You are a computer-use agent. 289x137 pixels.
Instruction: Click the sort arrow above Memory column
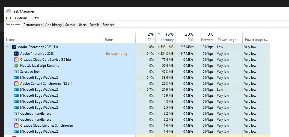point(159,34)
